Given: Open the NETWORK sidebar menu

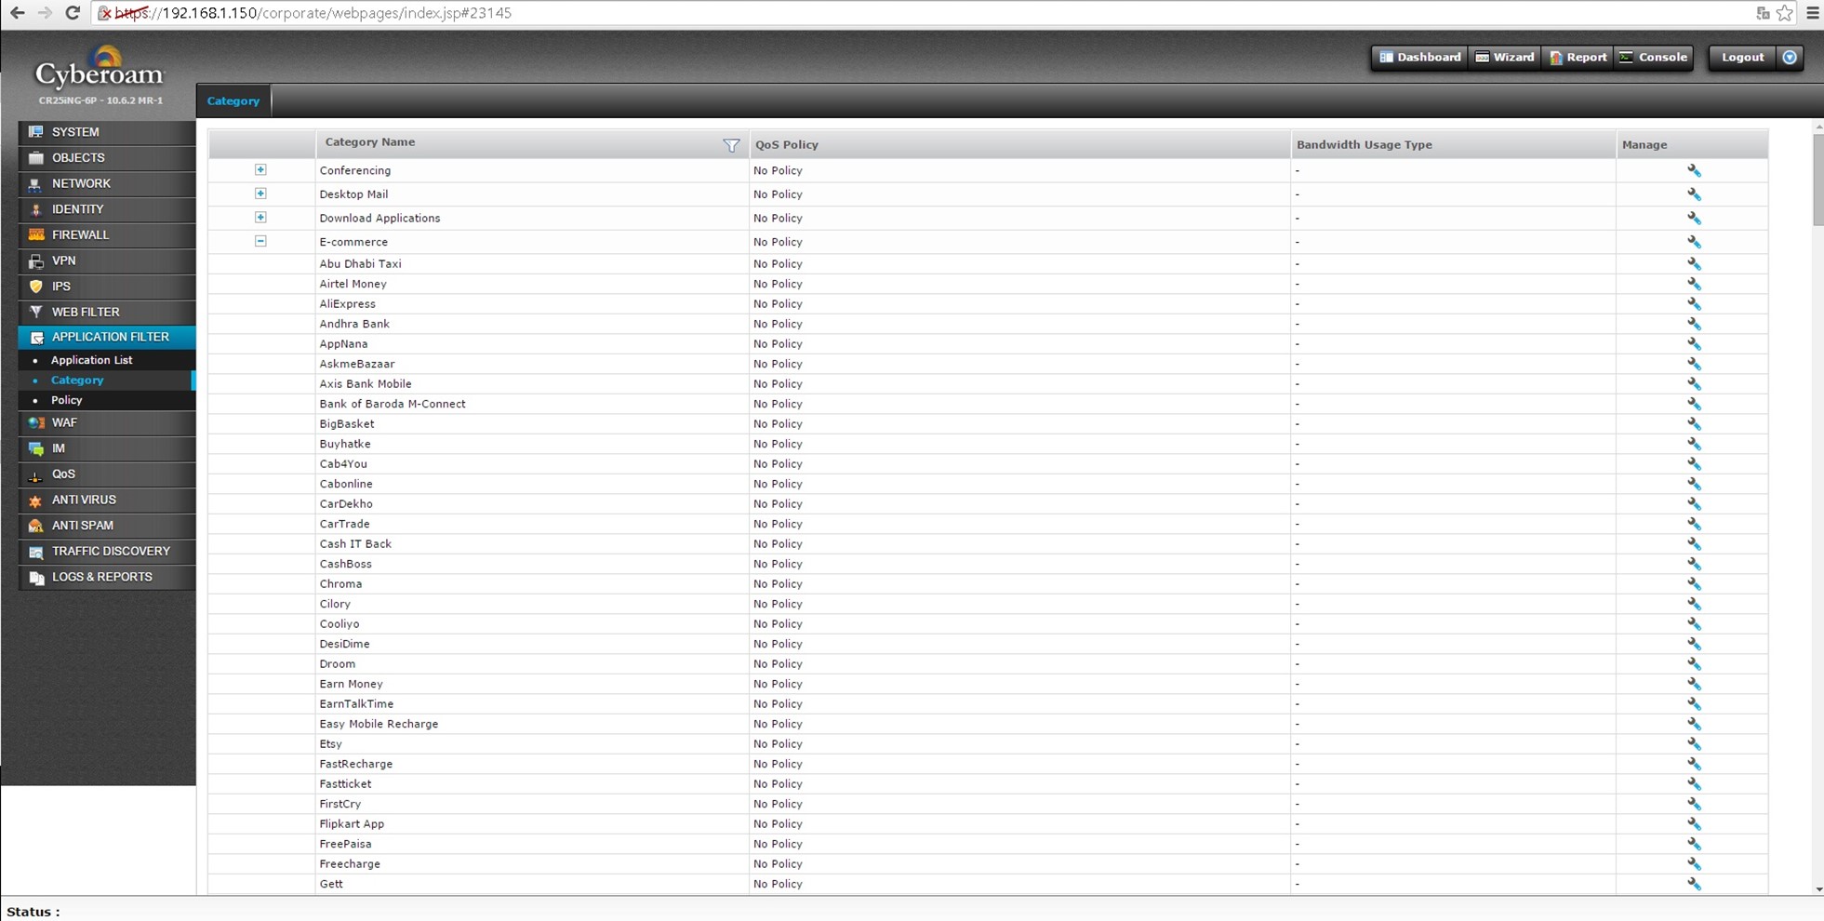Looking at the screenshot, I should click(x=107, y=183).
